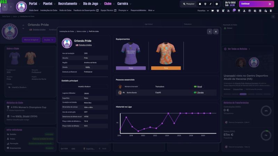278x156 pixels.
Task: Open the Responsabilidades sub-tab
Action: (x=138, y=10)
